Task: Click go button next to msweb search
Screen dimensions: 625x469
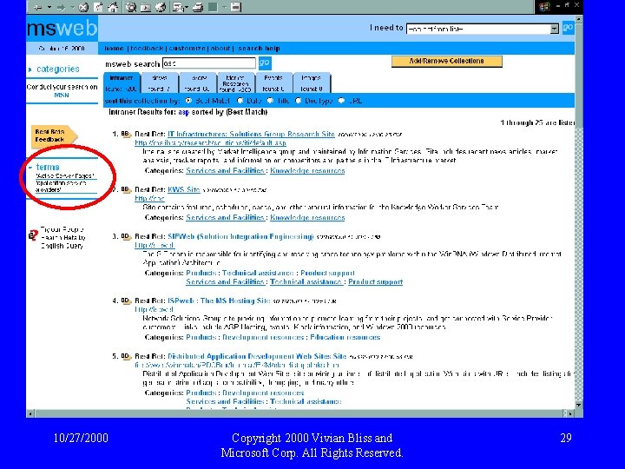Action: point(264,63)
